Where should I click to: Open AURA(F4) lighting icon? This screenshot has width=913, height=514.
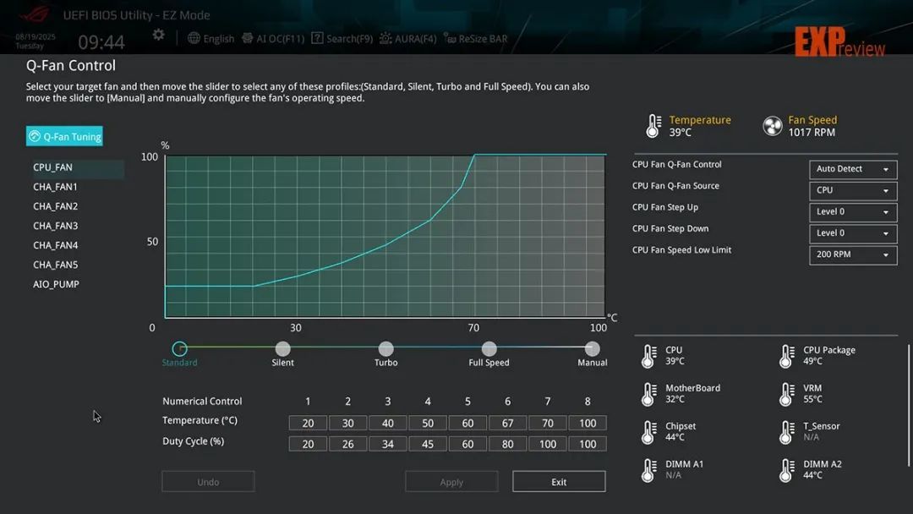[385, 38]
